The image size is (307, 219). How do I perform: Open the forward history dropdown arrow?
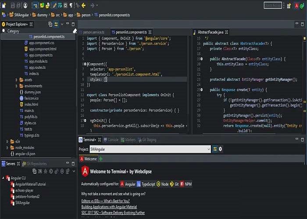tap(97, 5)
